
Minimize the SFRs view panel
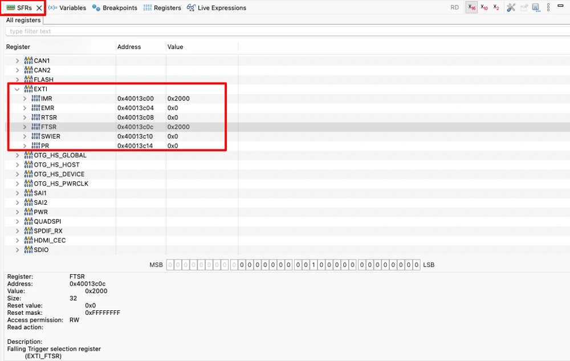coord(560,6)
